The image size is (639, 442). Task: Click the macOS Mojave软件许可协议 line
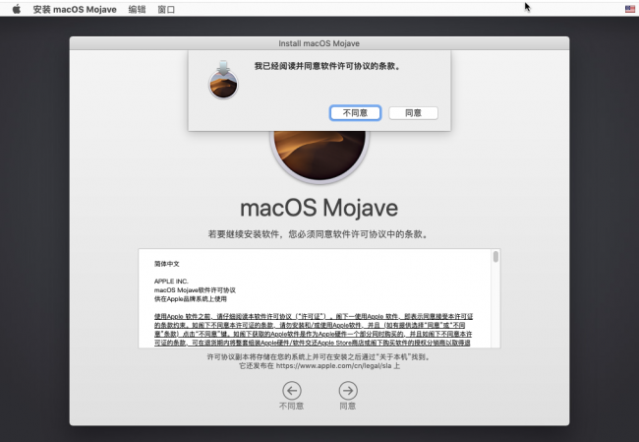point(195,290)
